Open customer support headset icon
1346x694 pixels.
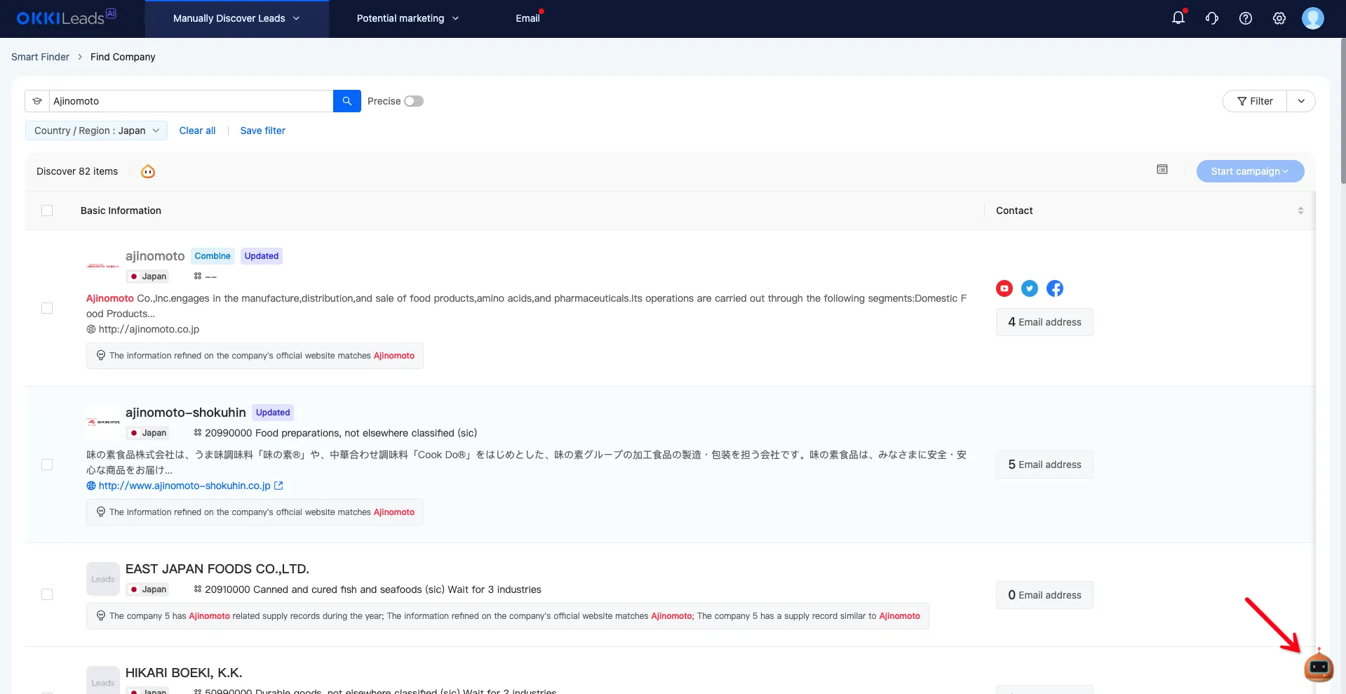tap(1212, 18)
